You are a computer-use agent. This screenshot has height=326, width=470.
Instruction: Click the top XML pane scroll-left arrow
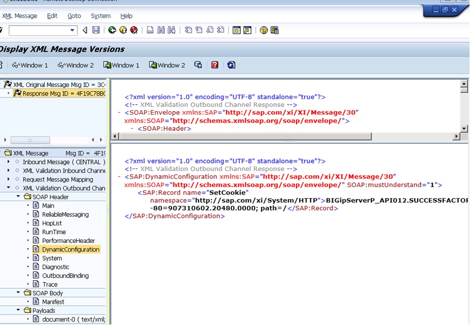pos(115,136)
